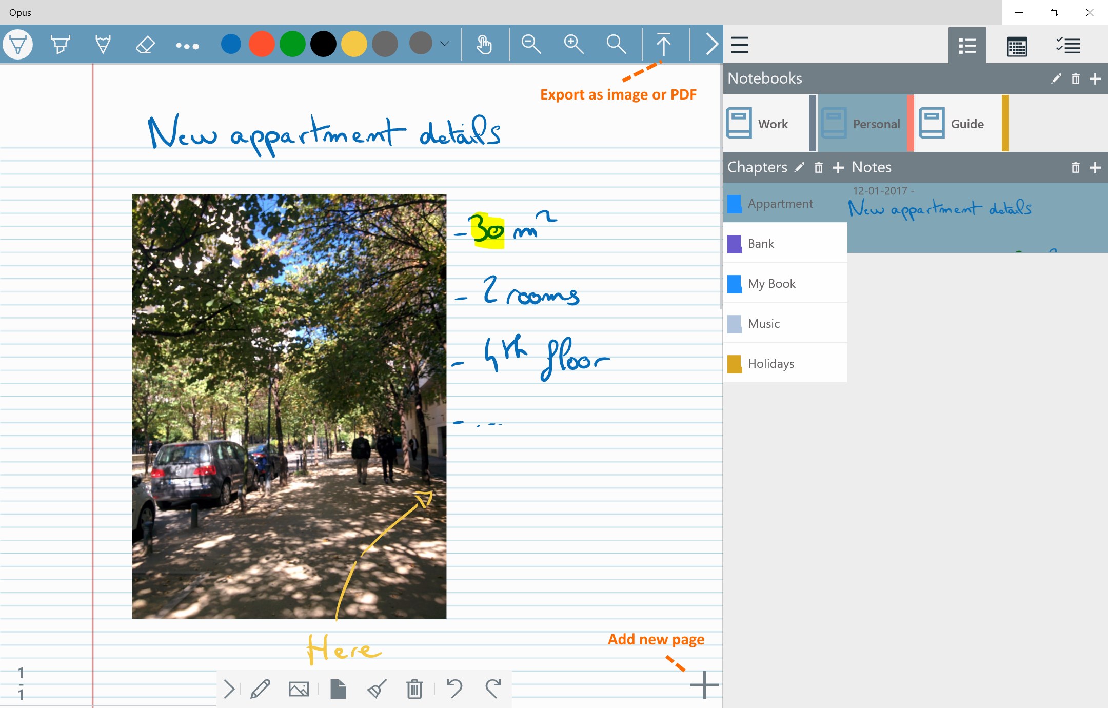The width and height of the screenshot is (1108, 708).
Task: Click the export as image or PDF arrow icon
Action: 663,45
